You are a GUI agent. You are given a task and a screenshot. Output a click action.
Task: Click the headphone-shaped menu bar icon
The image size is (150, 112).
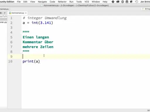[x=127, y=2]
